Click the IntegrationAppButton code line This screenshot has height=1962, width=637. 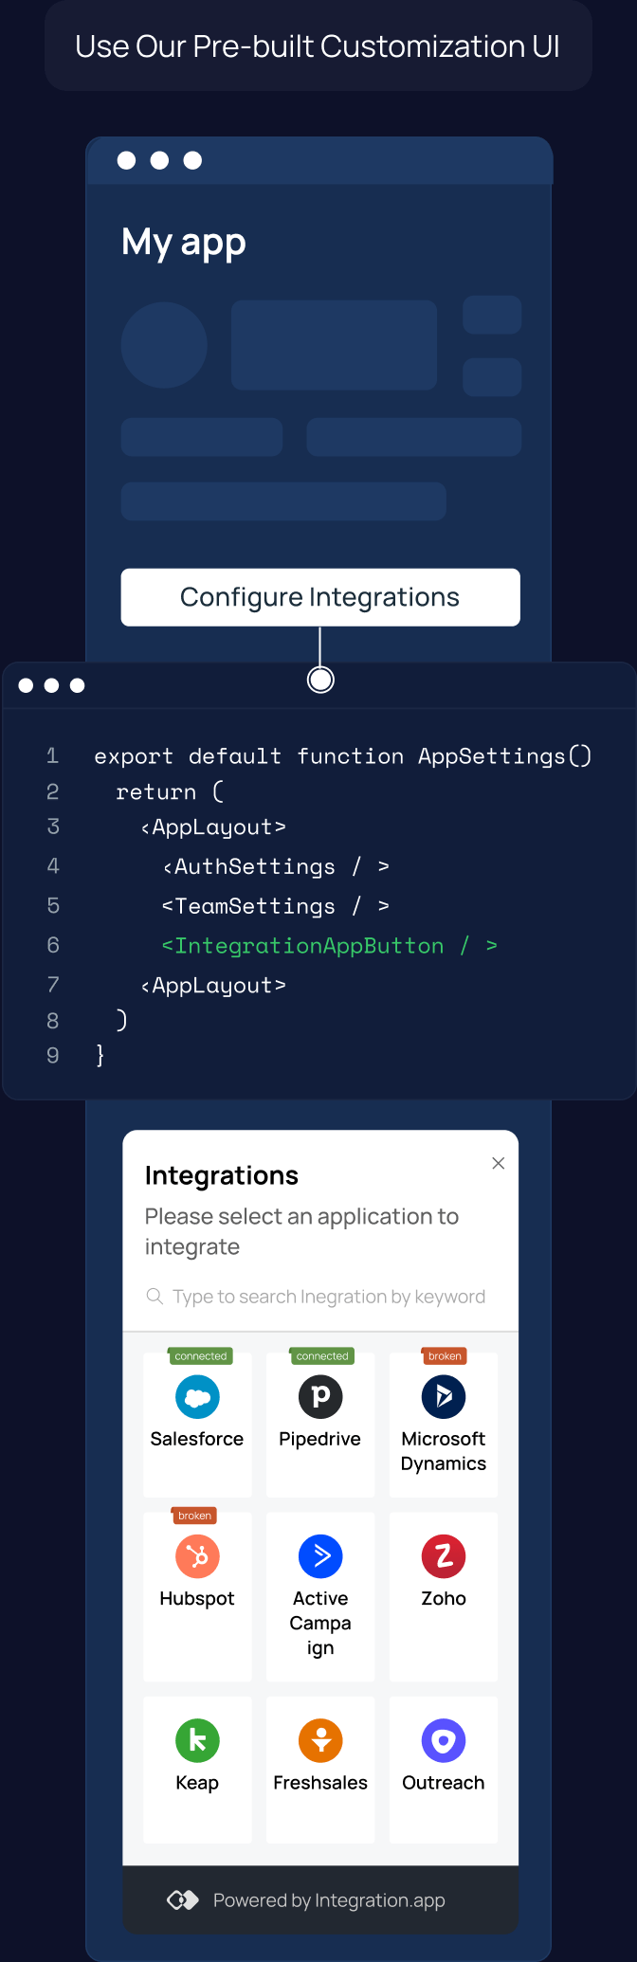(329, 946)
